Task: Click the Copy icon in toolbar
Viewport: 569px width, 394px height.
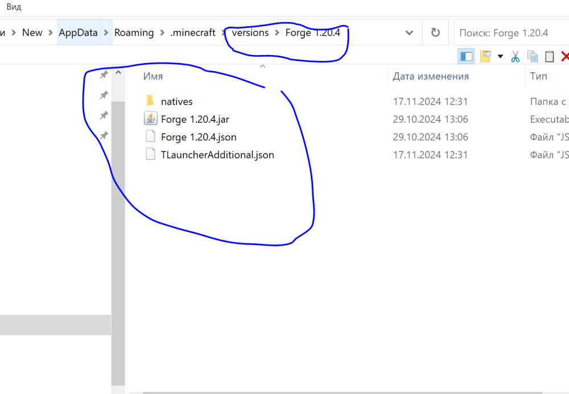Action: click(x=533, y=56)
